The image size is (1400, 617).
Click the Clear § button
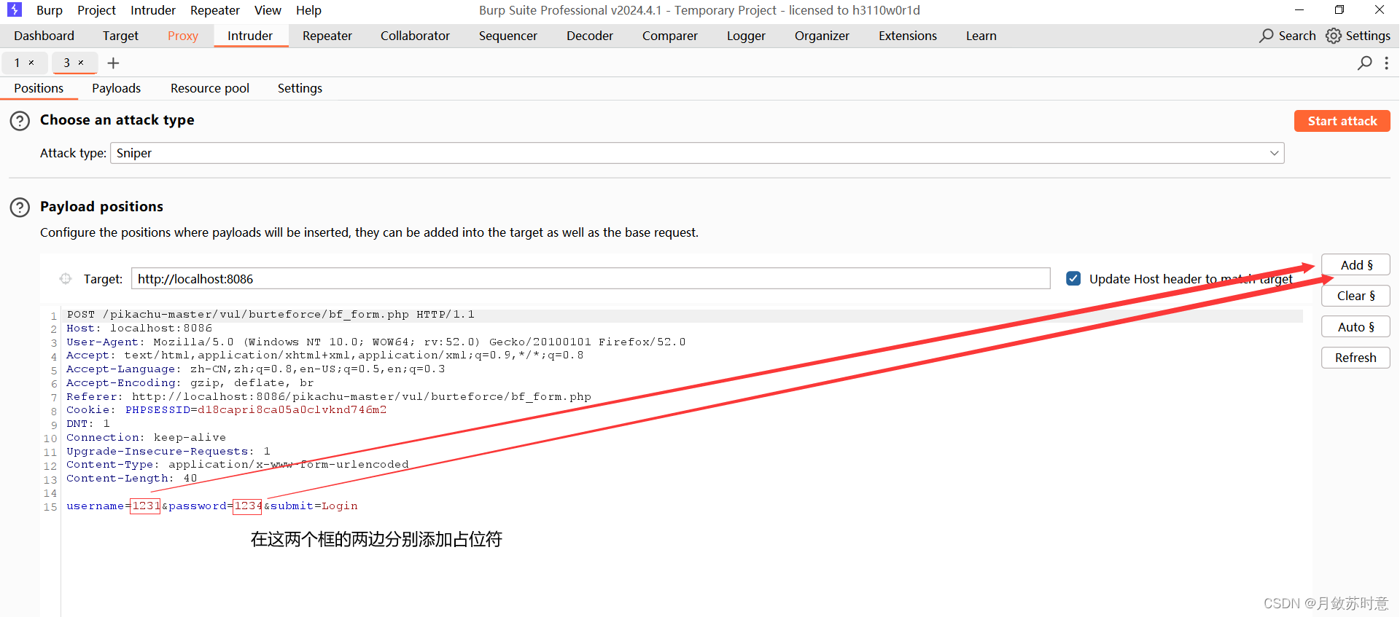pos(1356,296)
